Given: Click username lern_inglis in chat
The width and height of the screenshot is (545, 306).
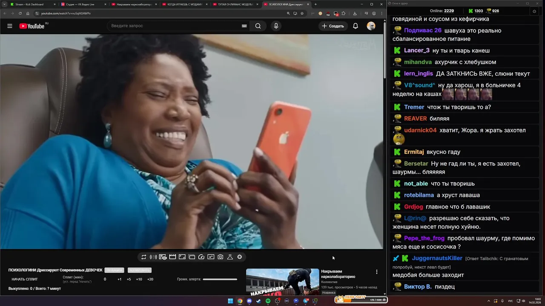Looking at the screenshot, I should [x=419, y=74].
